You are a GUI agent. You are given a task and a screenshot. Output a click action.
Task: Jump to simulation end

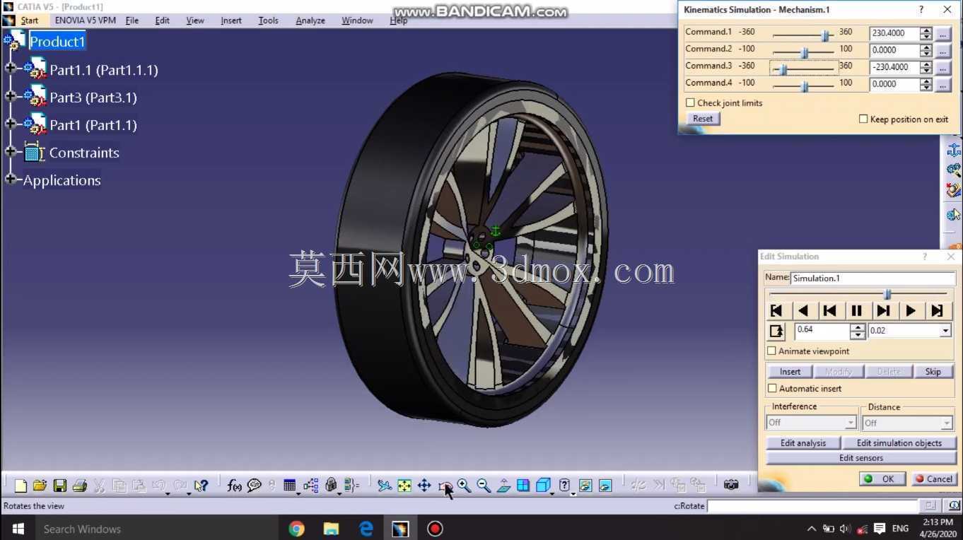point(938,311)
